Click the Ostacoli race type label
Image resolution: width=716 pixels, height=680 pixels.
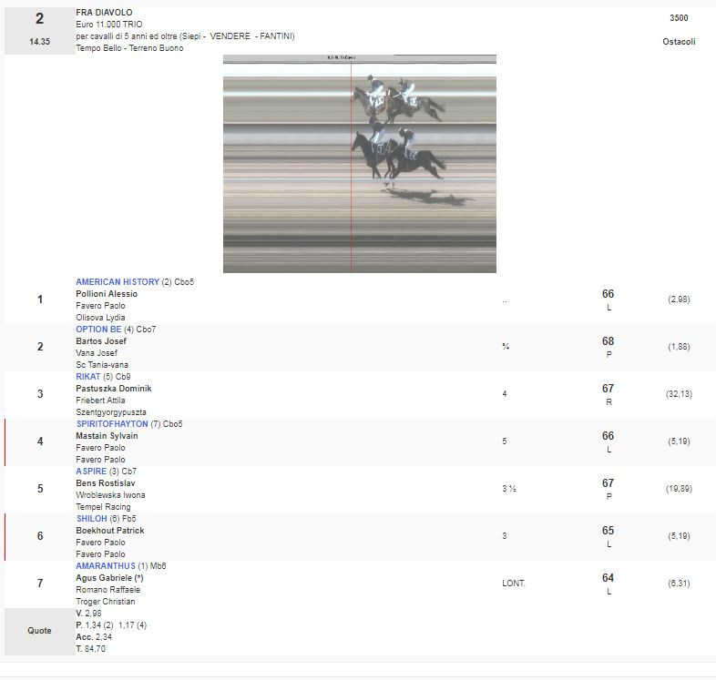pos(679,42)
